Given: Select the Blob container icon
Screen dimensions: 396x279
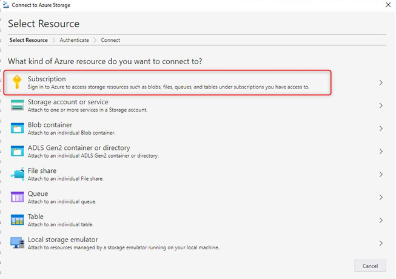Looking at the screenshot, I should (x=18, y=128).
